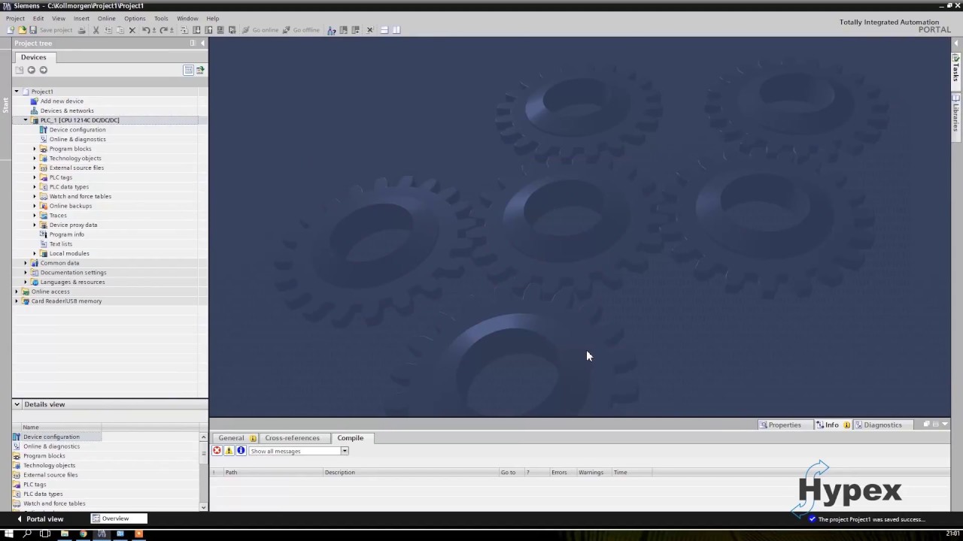Open the Tools menu
Screen dimensions: 963x541
[161, 18]
